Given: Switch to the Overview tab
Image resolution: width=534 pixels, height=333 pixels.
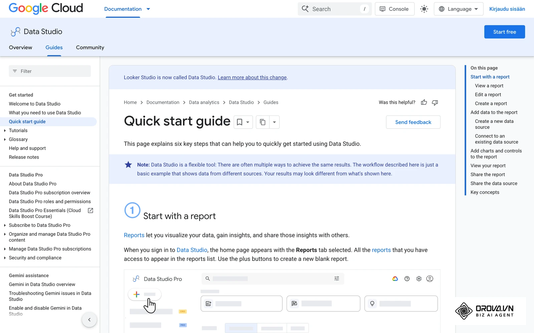Looking at the screenshot, I should (x=21, y=48).
